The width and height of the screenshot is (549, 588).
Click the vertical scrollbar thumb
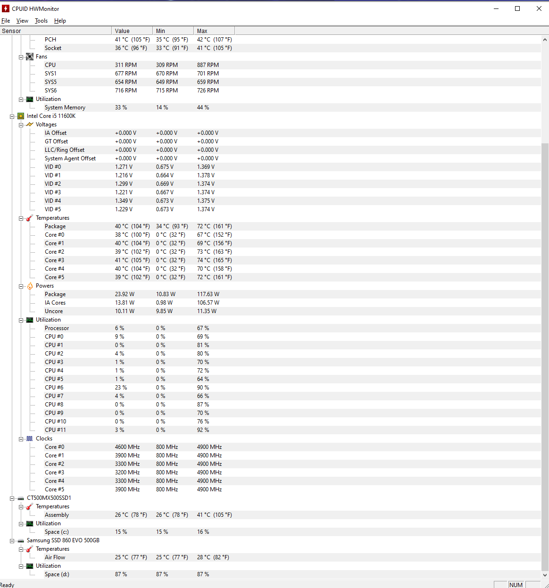click(x=545, y=356)
